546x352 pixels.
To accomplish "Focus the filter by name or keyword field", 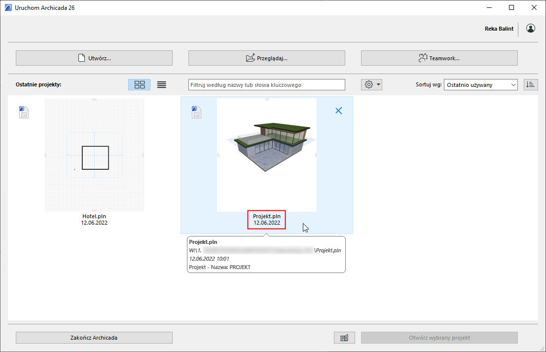I will click(x=267, y=85).
